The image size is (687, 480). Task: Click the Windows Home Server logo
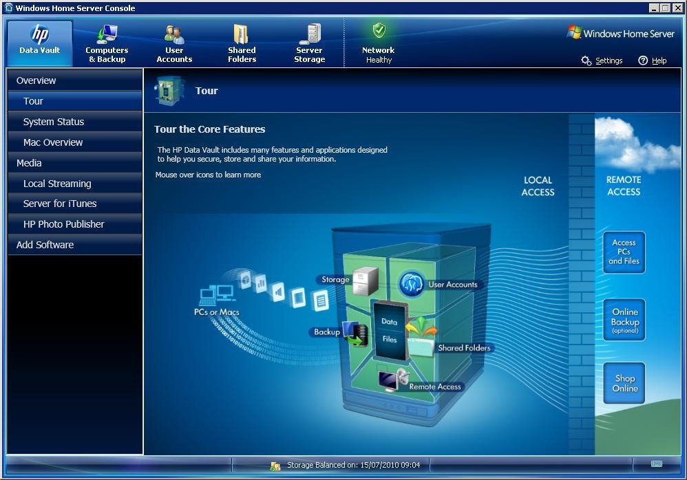coord(620,33)
